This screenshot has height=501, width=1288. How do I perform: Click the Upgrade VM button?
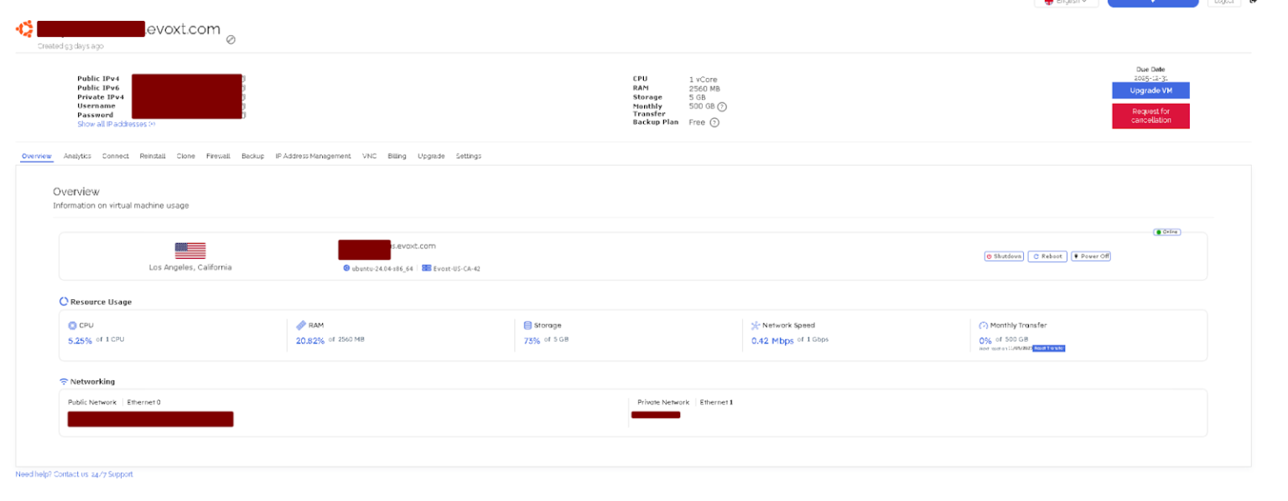tap(1150, 90)
